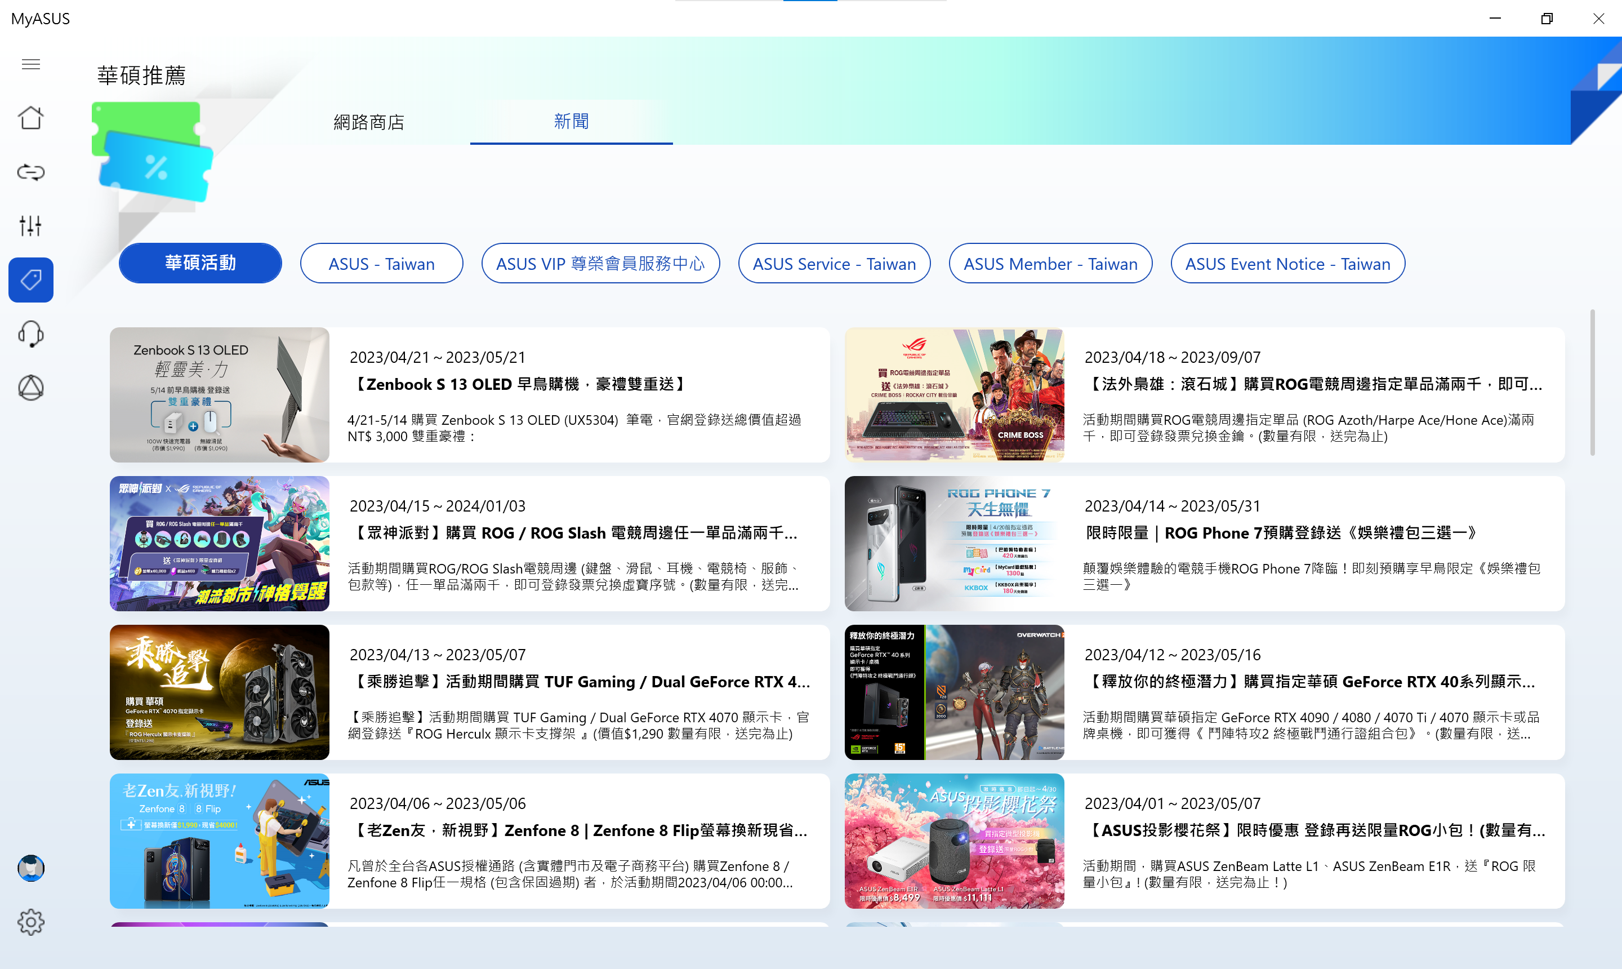Select the 新聞 tab

coord(571,122)
